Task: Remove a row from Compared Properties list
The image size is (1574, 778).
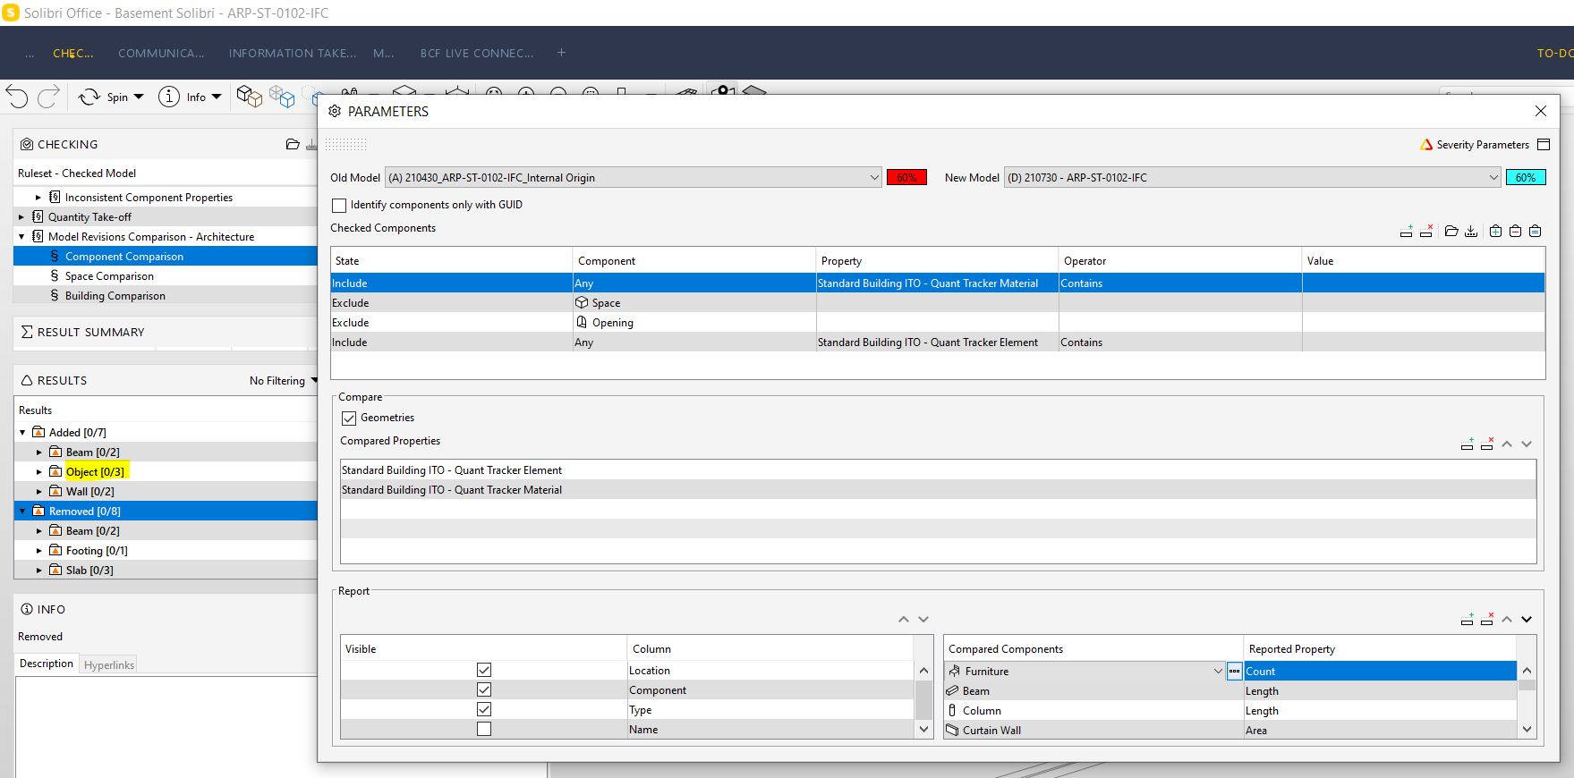Action: pos(1487,444)
